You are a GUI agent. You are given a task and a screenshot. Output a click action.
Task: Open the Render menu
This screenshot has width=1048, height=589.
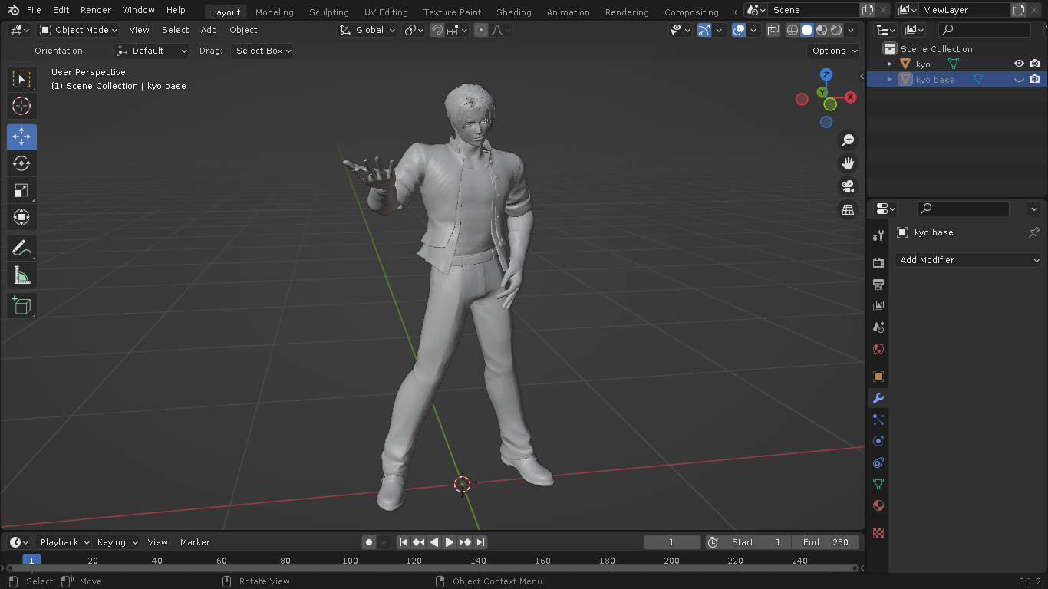point(95,10)
